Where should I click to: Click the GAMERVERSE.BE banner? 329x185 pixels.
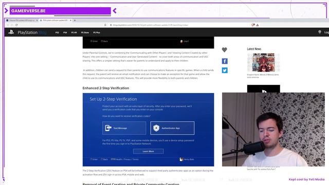point(60,11)
